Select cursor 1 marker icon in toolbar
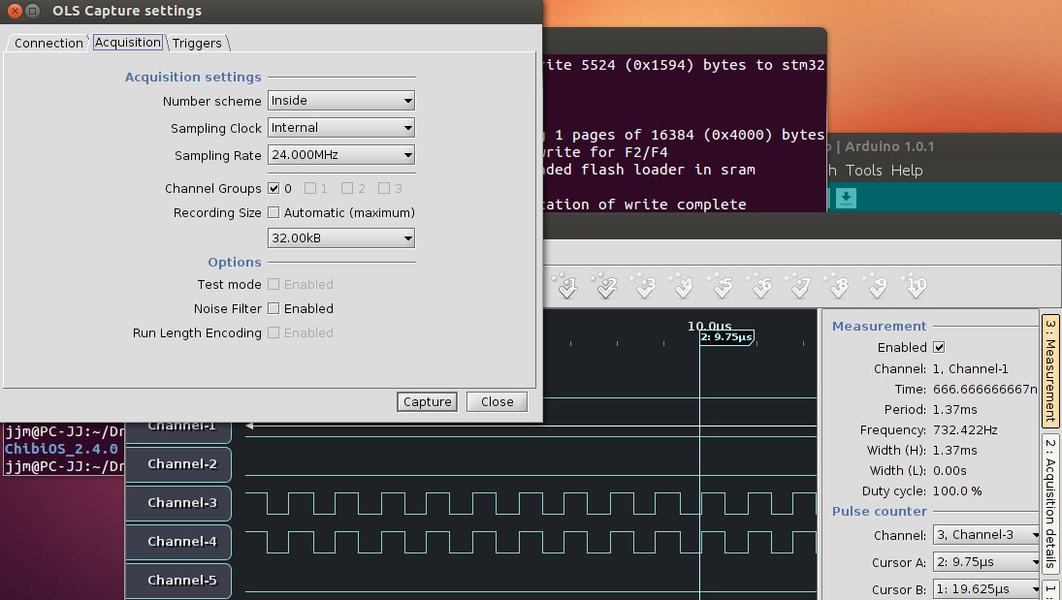 click(x=566, y=287)
